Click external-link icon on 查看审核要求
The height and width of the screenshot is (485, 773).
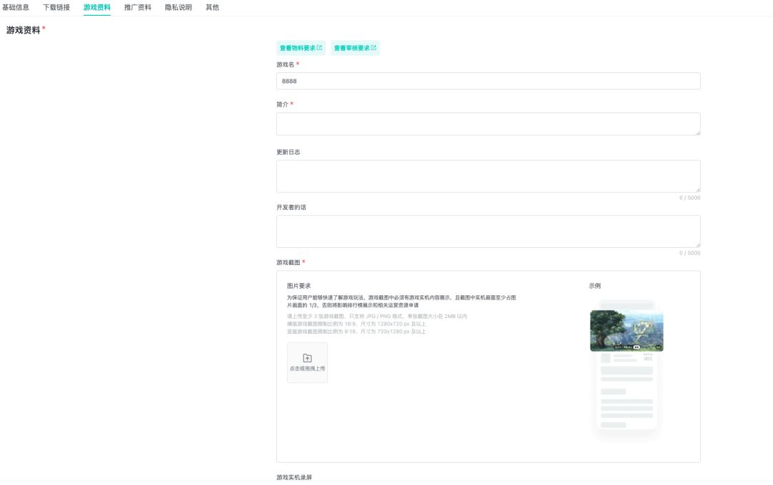pos(374,48)
